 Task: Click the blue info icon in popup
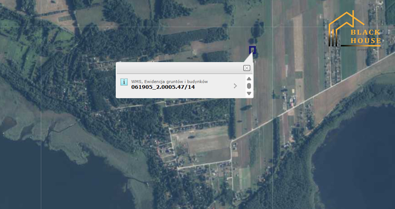[124, 82]
